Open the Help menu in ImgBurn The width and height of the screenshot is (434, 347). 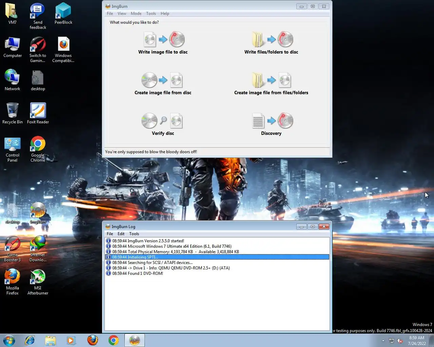[x=165, y=14]
